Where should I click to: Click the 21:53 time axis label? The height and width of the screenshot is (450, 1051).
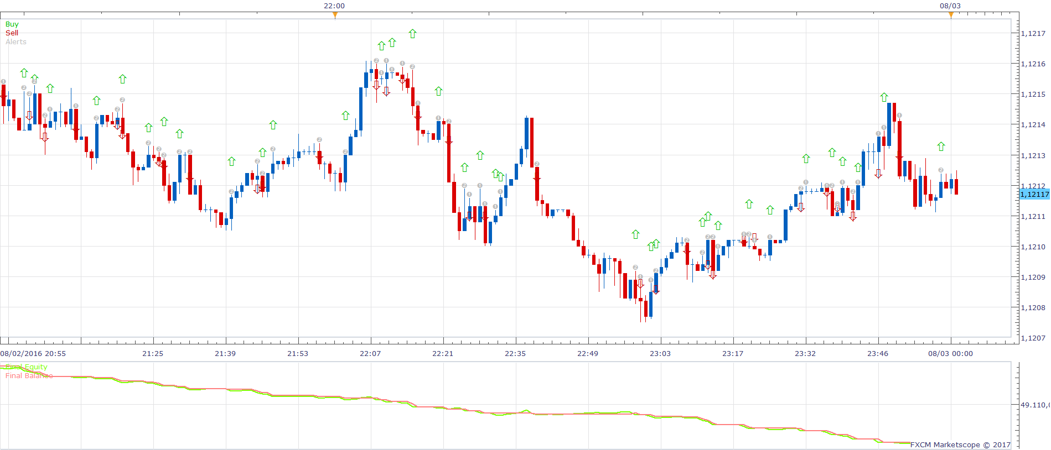298,354
